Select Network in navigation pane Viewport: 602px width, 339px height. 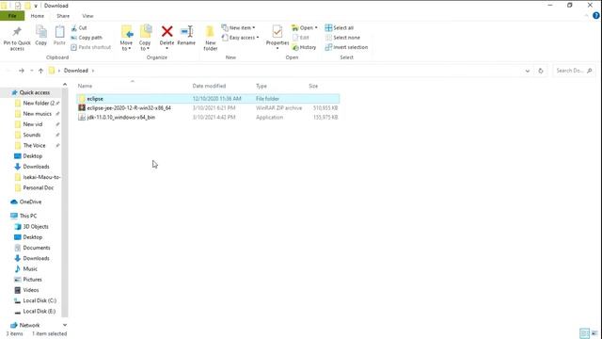(x=29, y=325)
